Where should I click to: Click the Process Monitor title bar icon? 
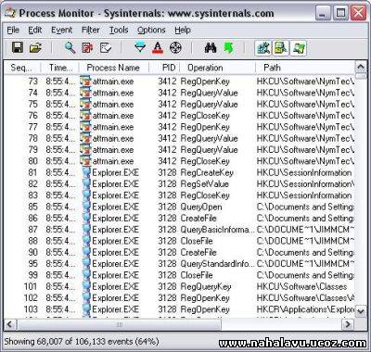tap(10, 13)
